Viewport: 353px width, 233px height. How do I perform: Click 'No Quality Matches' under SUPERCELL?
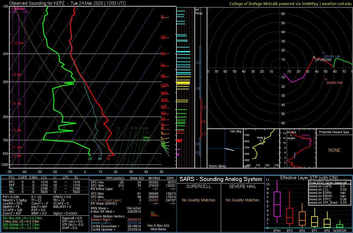tap(199, 200)
